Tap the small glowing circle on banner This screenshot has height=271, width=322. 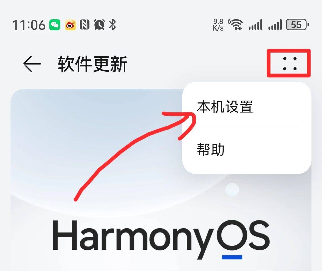tap(232, 189)
